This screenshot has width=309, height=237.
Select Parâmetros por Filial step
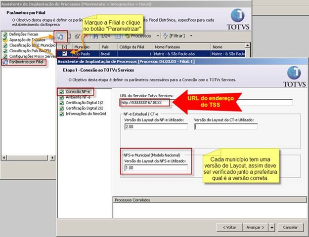(x=26, y=62)
